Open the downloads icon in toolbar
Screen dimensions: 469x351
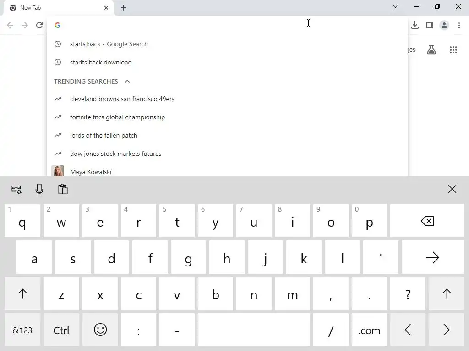point(415,25)
